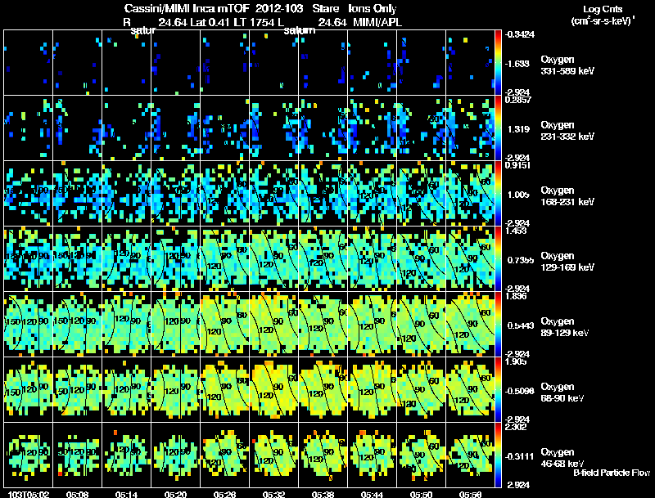
Task: Select the Oxygen 129-169 keV panel at 05:26
Action: (x=224, y=258)
